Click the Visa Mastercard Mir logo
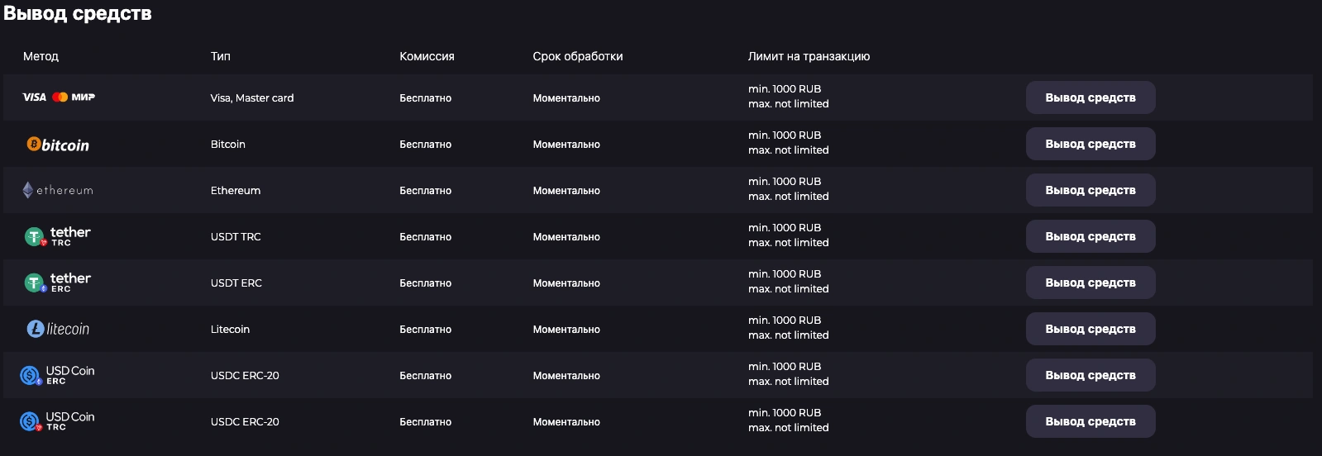This screenshot has width=1322, height=456. pyautogui.click(x=59, y=97)
